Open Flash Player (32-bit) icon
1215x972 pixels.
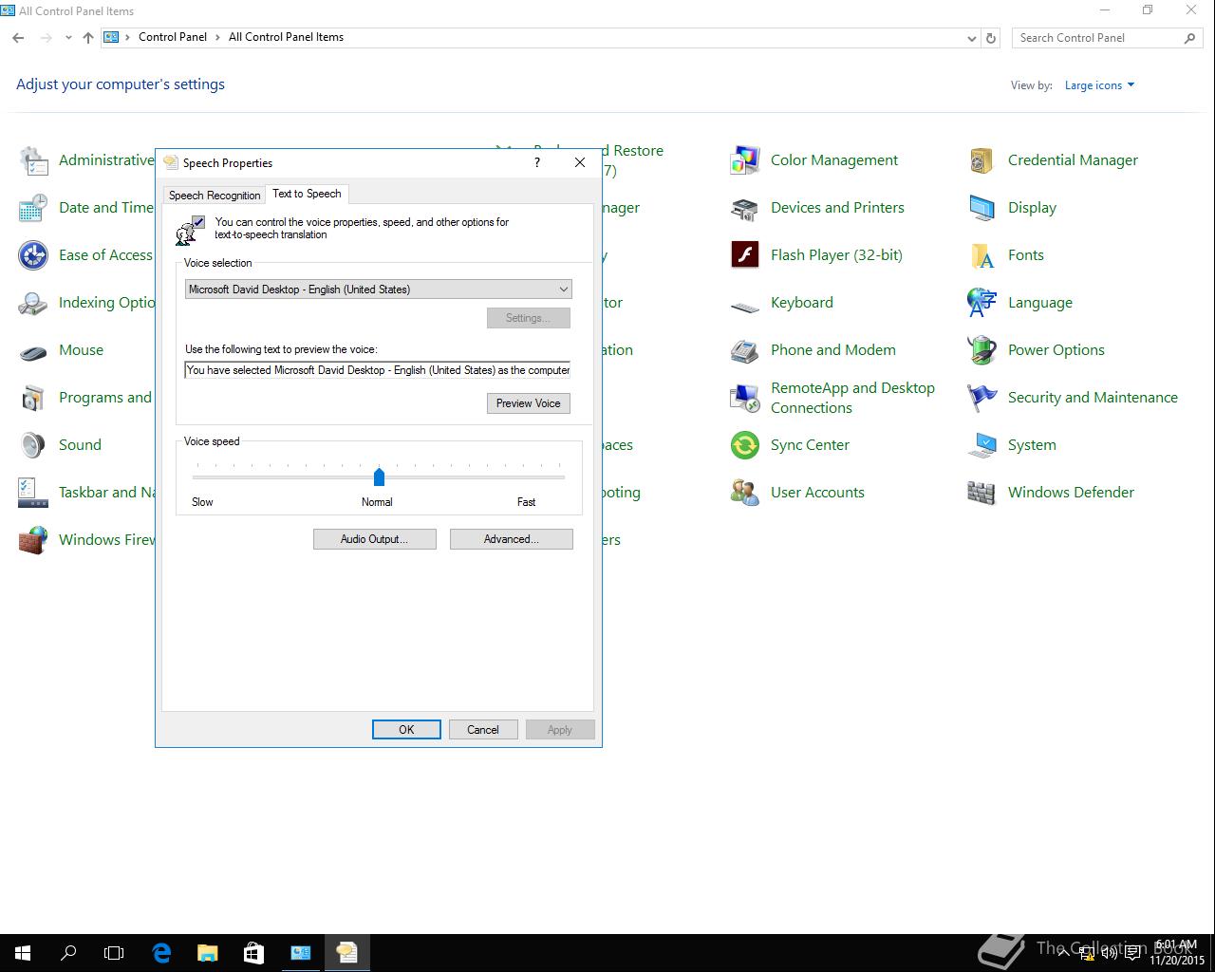745,255
